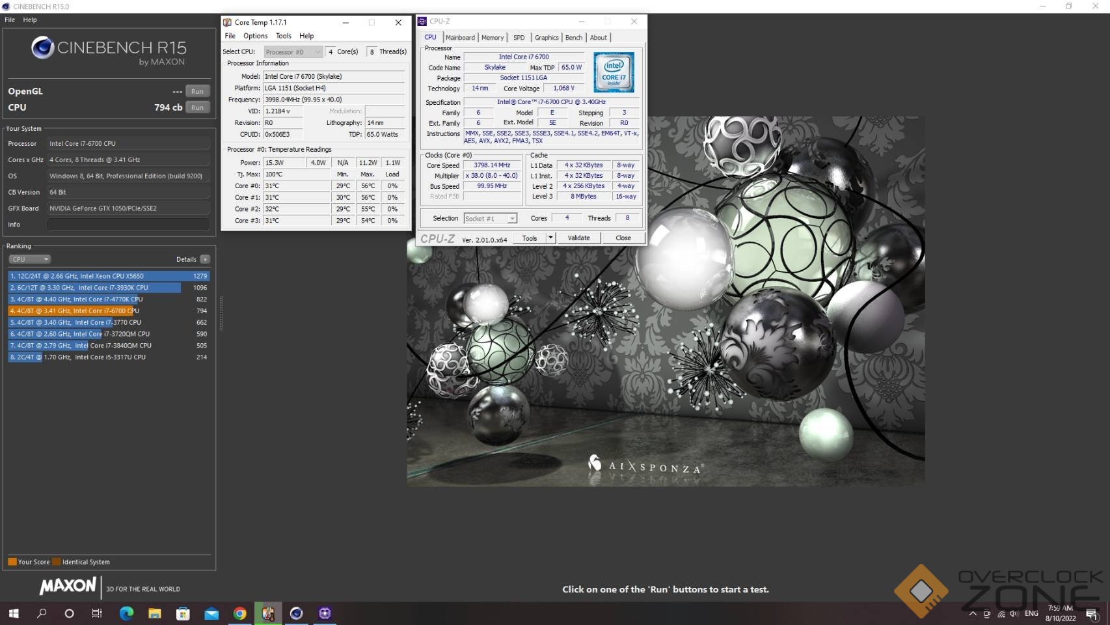Click Validate in CPU-Z
Viewport: 1110px width, 625px height.
[578, 238]
